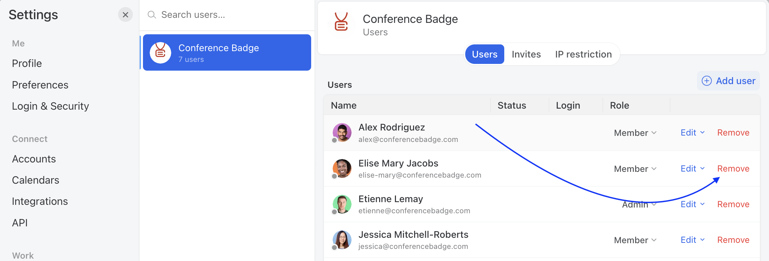Screen dimensions: 769x261
Task: Click the plus icon in Add user
Action: (706, 81)
